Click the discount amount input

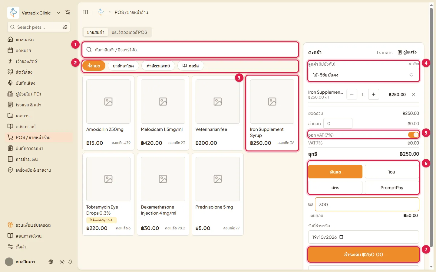(338, 123)
